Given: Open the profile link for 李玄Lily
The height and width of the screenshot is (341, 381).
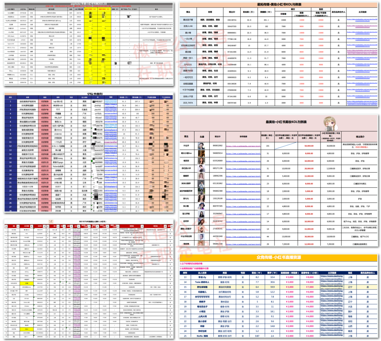Looking at the screenshot, I should click(x=332, y=277).
